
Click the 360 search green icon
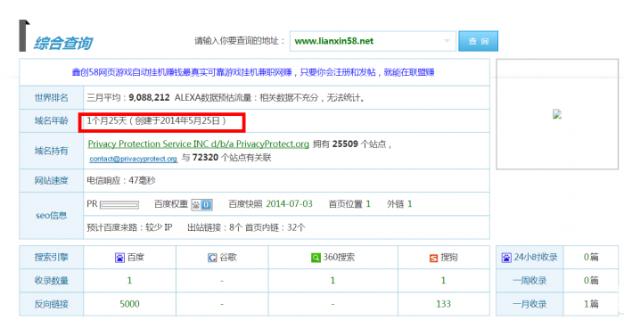[x=316, y=258]
